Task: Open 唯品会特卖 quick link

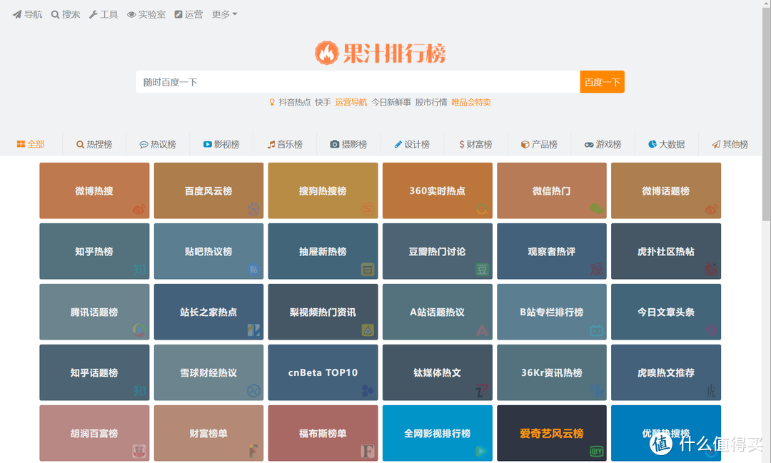Action: click(471, 102)
